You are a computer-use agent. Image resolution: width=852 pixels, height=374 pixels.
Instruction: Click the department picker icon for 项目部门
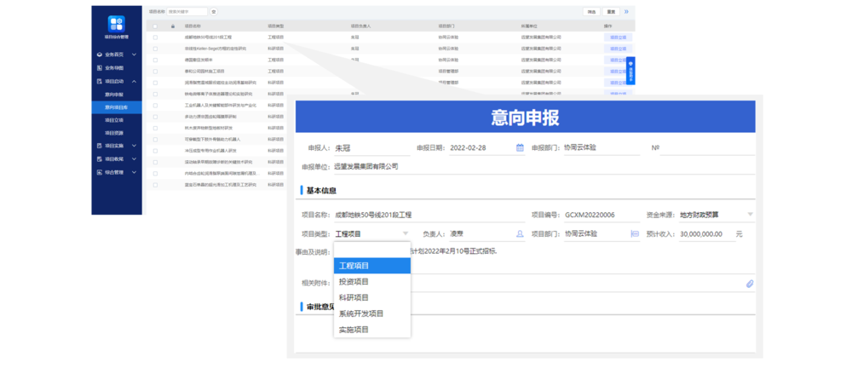click(x=635, y=233)
